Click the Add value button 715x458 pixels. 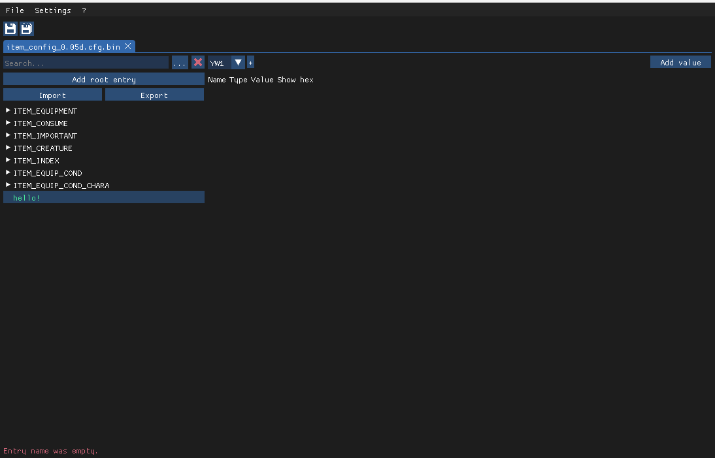click(680, 61)
